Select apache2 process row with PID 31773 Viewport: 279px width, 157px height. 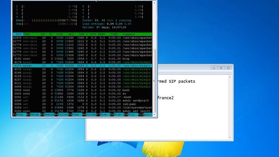82,55
